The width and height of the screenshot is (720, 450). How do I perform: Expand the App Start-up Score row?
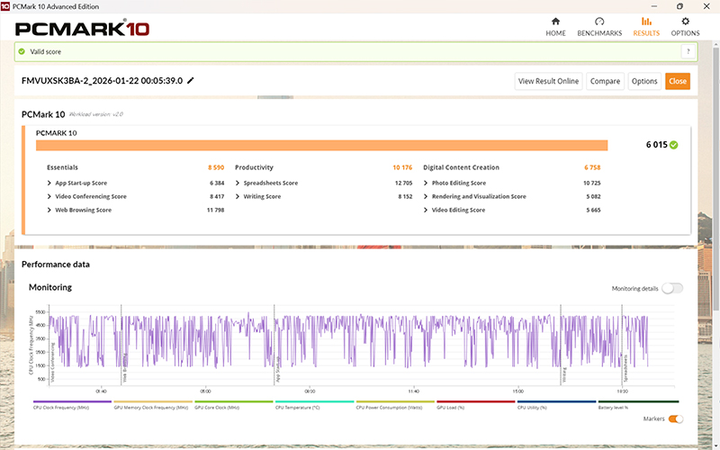[81, 183]
